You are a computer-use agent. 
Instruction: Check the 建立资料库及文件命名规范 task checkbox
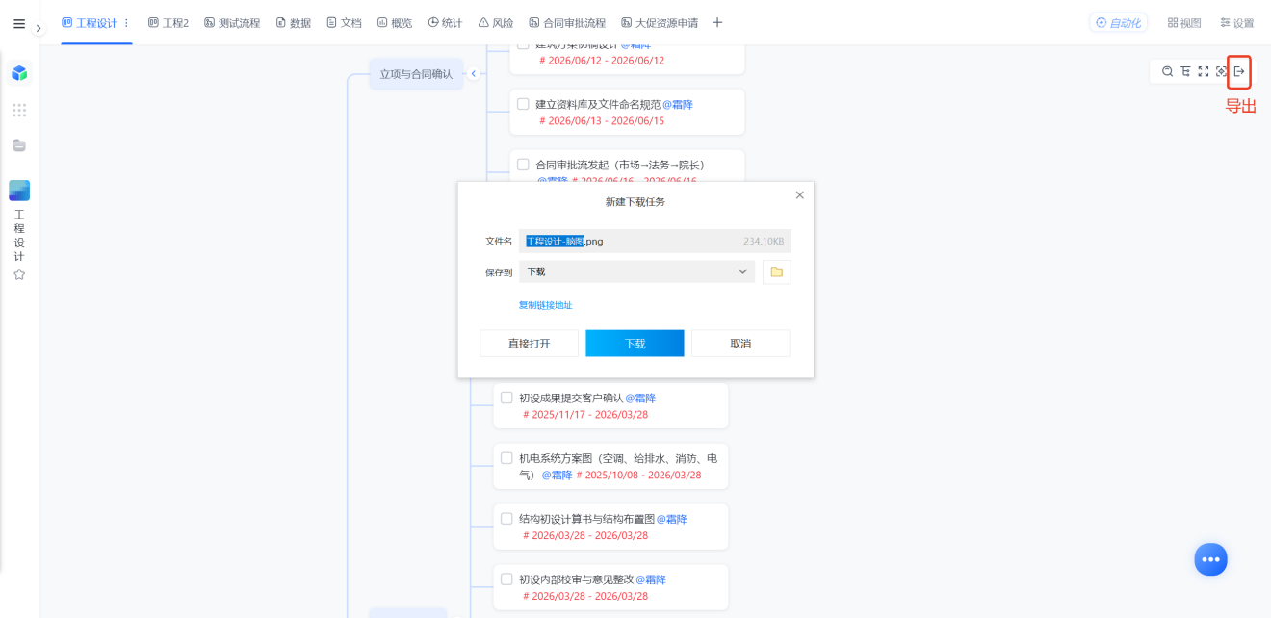(x=523, y=104)
